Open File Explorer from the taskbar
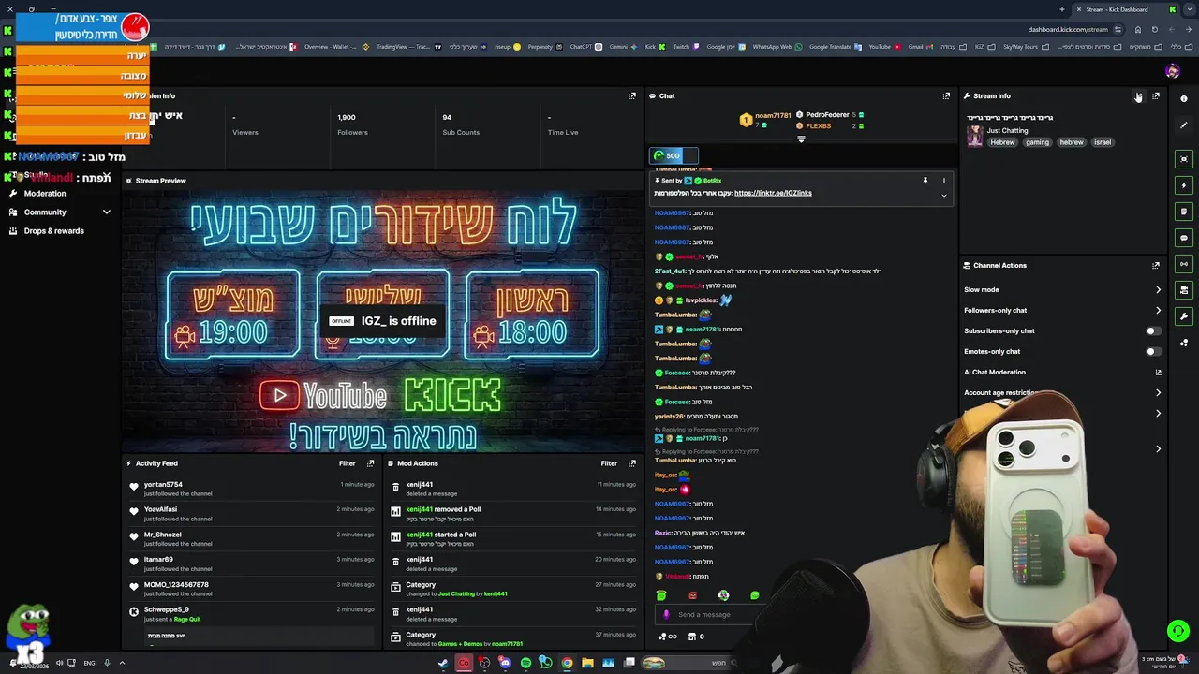The image size is (1199, 674). click(x=587, y=663)
